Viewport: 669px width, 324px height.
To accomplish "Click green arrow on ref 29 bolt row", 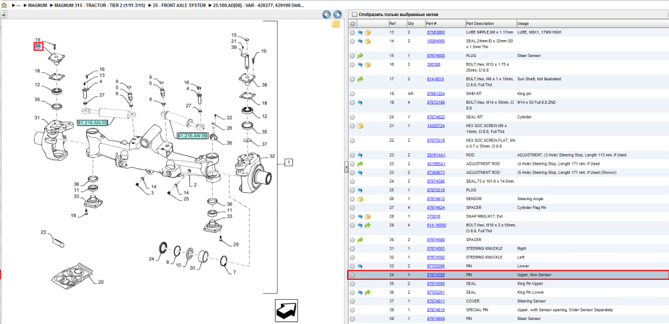I will click(367, 226).
